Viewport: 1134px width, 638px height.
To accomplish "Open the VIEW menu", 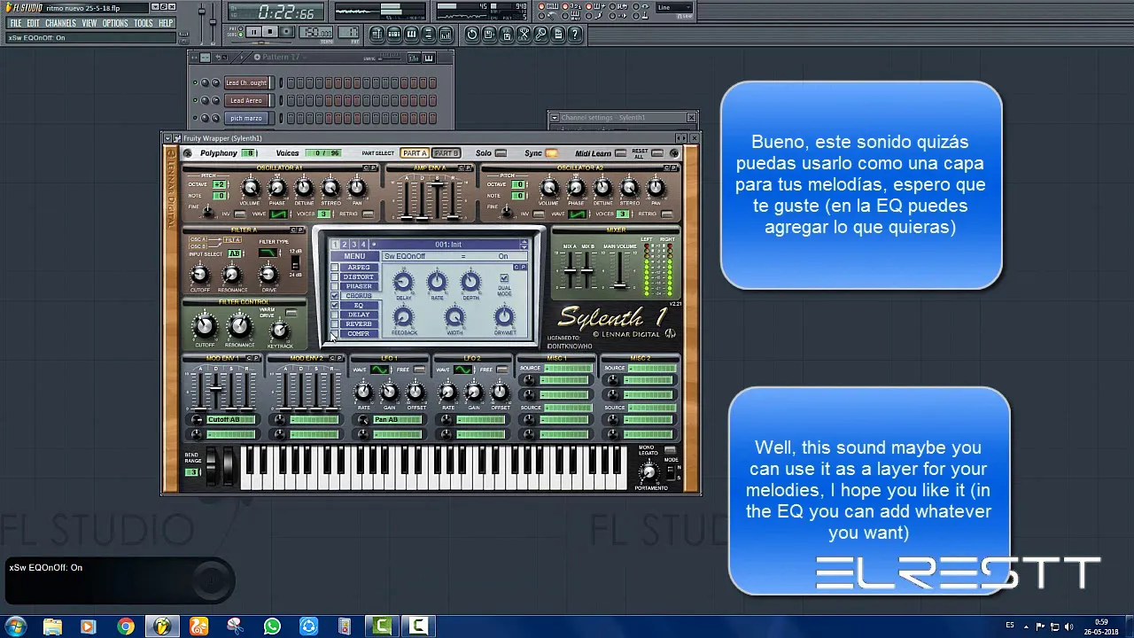I will [x=89, y=23].
